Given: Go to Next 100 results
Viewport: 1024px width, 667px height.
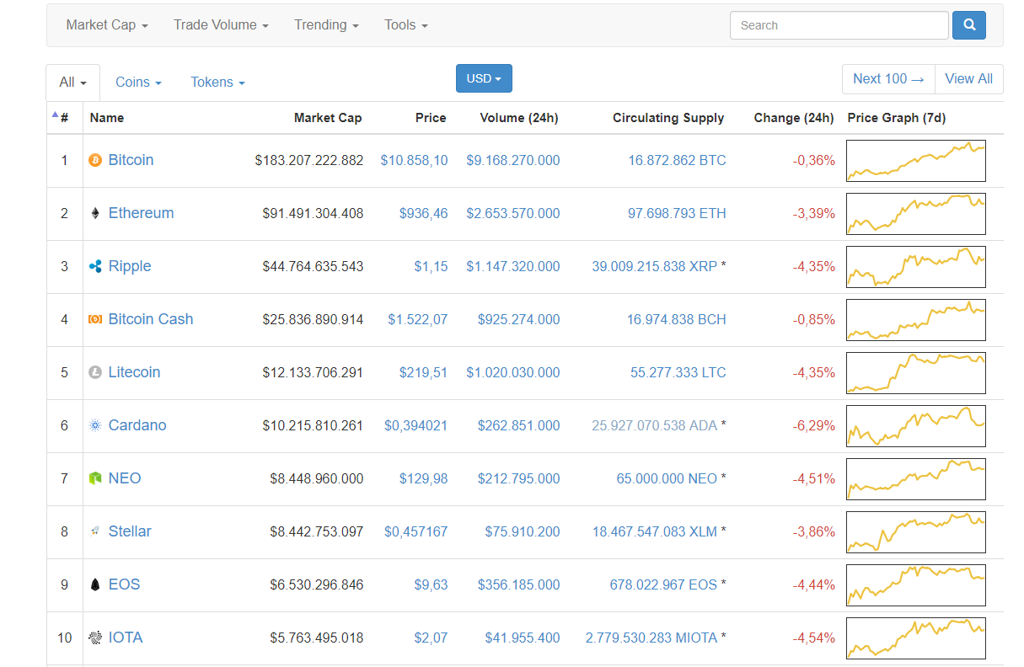Looking at the screenshot, I should (x=888, y=79).
